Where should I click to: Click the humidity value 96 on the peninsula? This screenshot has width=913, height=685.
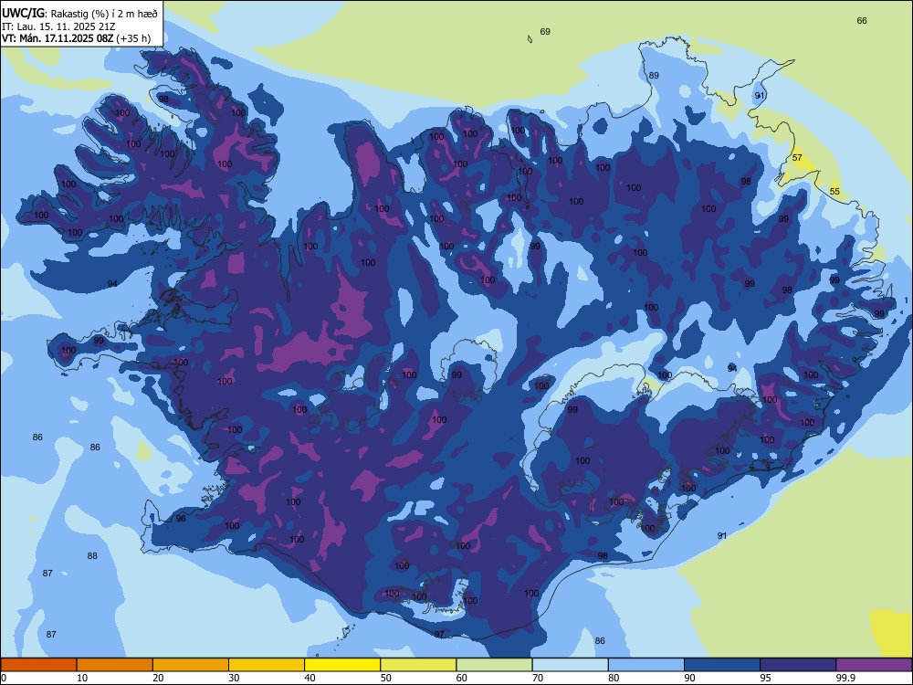(x=181, y=518)
